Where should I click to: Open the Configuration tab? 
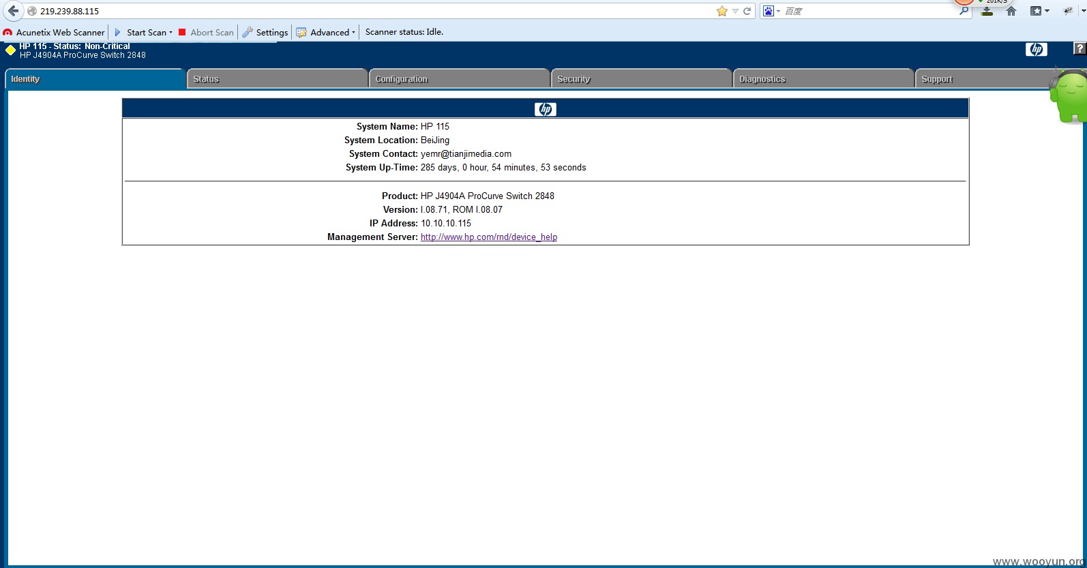coord(460,79)
